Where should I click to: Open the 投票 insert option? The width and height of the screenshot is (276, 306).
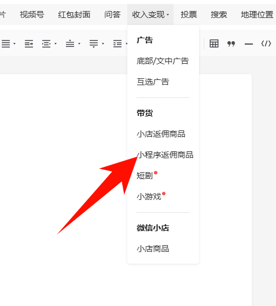[x=189, y=14]
